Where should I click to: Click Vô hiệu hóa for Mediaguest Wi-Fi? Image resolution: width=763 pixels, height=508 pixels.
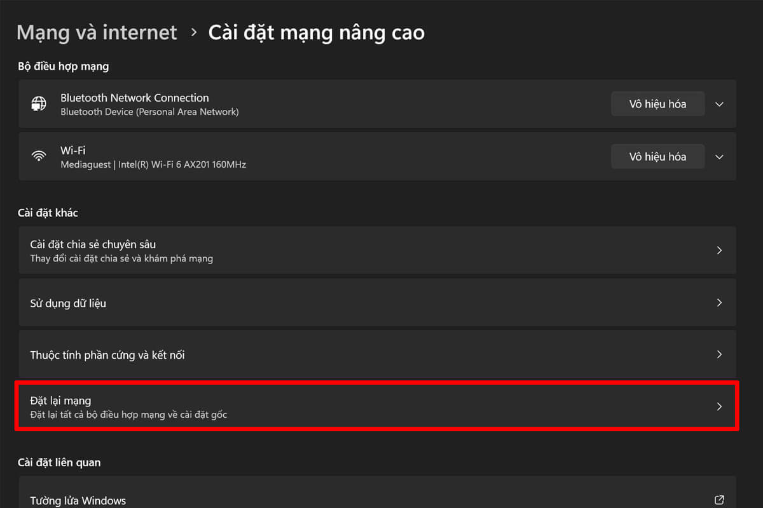tap(657, 156)
